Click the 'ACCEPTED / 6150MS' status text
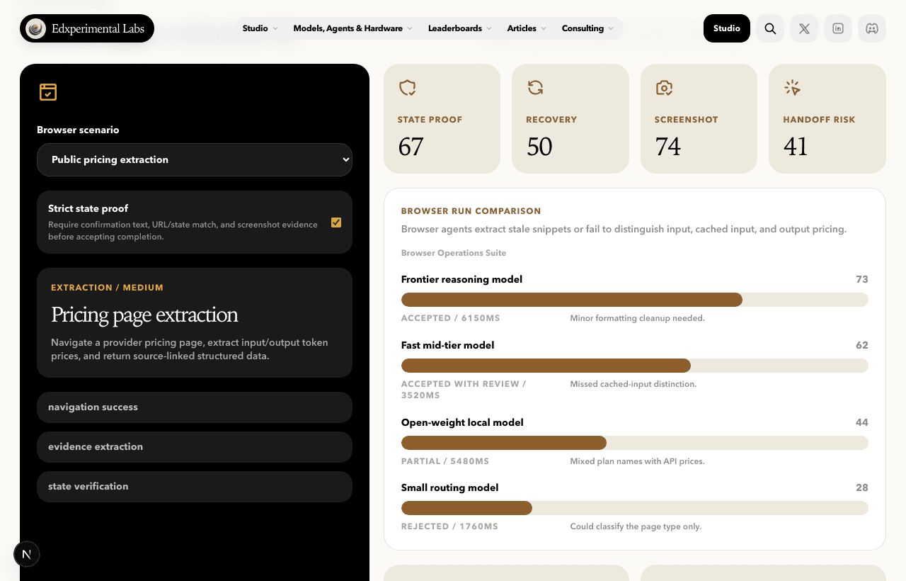 (451, 318)
